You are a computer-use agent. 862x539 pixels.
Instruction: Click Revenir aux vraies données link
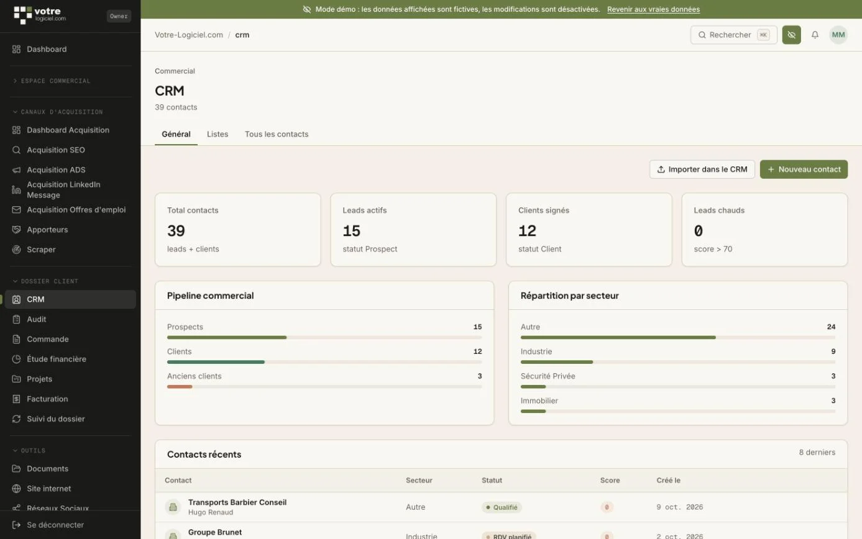point(653,9)
